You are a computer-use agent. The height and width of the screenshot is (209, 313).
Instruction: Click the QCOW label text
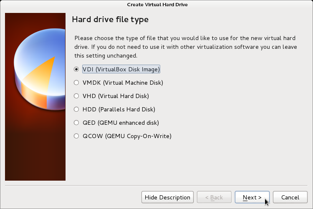click(127, 136)
